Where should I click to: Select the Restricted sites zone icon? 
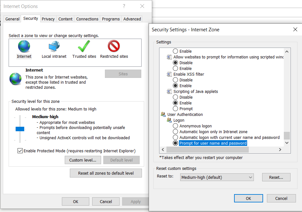tap(114, 47)
